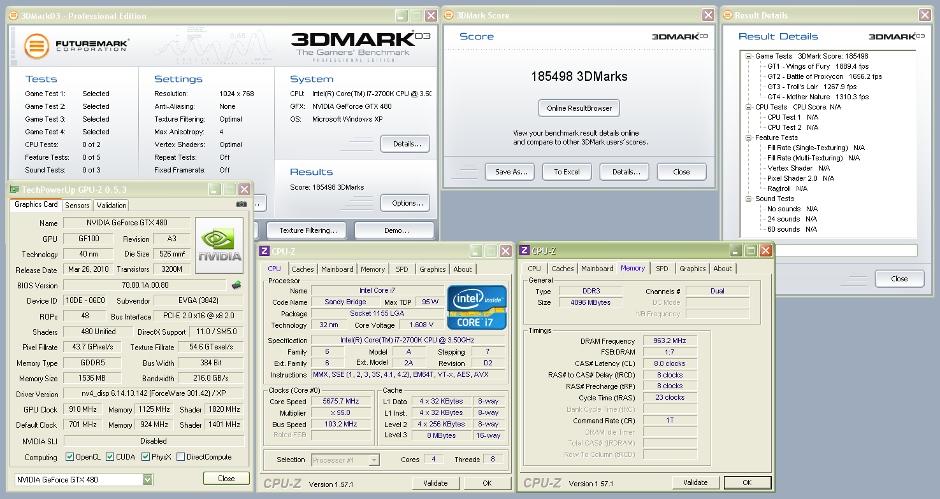Select GT4 - Mother Nature result row
The image size is (940, 499).
point(818,97)
